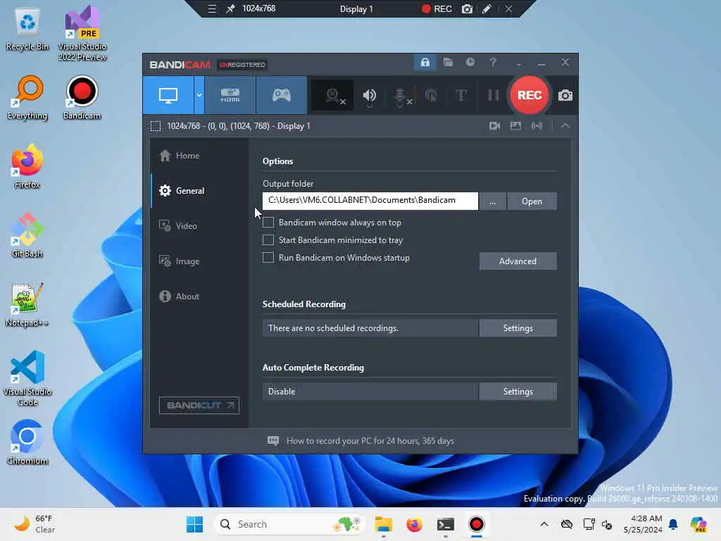Open the output folder icon in title bar
721x541 pixels.
pyautogui.click(x=448, y=62)
